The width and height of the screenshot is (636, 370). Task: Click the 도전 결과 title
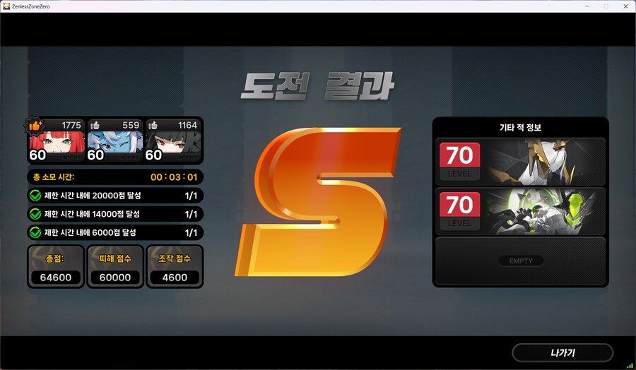[x=317, y=86]
